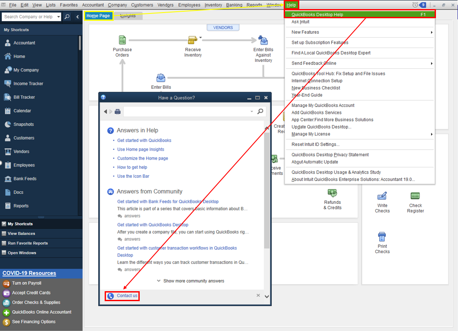458x331 pixels.
Task: Expand the New Features submenu
Action: tap(432, 32)
